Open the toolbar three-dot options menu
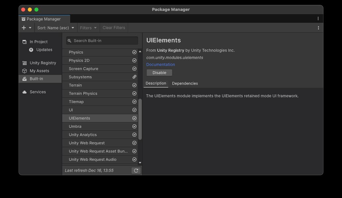The image size is (342, 198). 318,28
